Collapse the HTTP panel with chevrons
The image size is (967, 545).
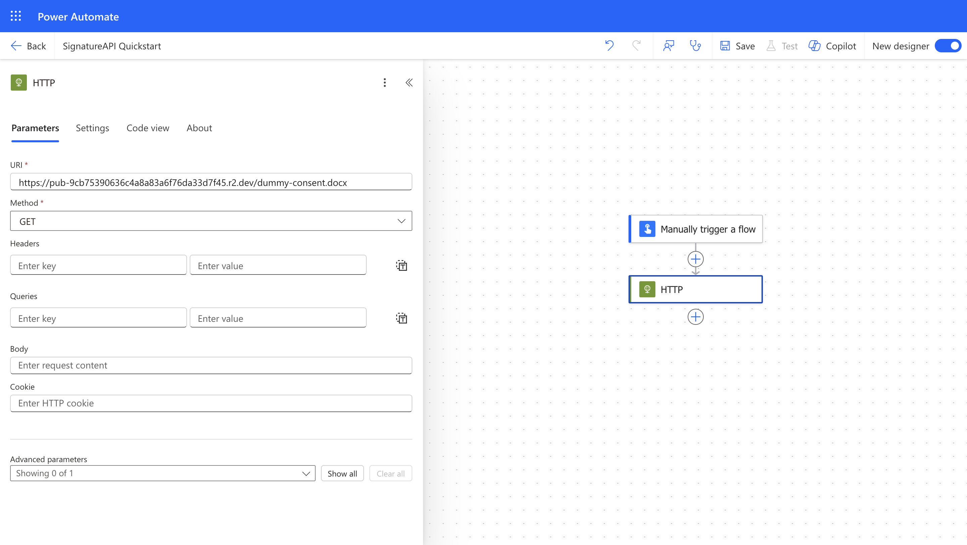[x=409, y=83]
